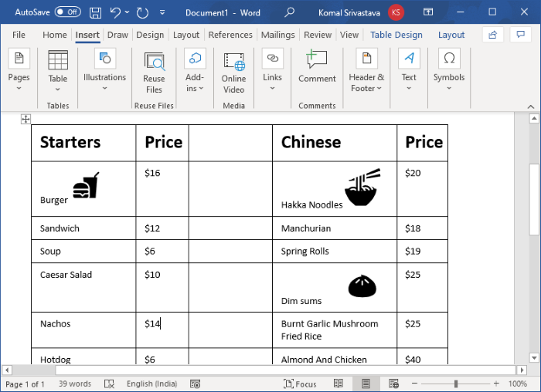Select the noodle bowl graphic
The image size is (541, 392).
pos(362,187)
